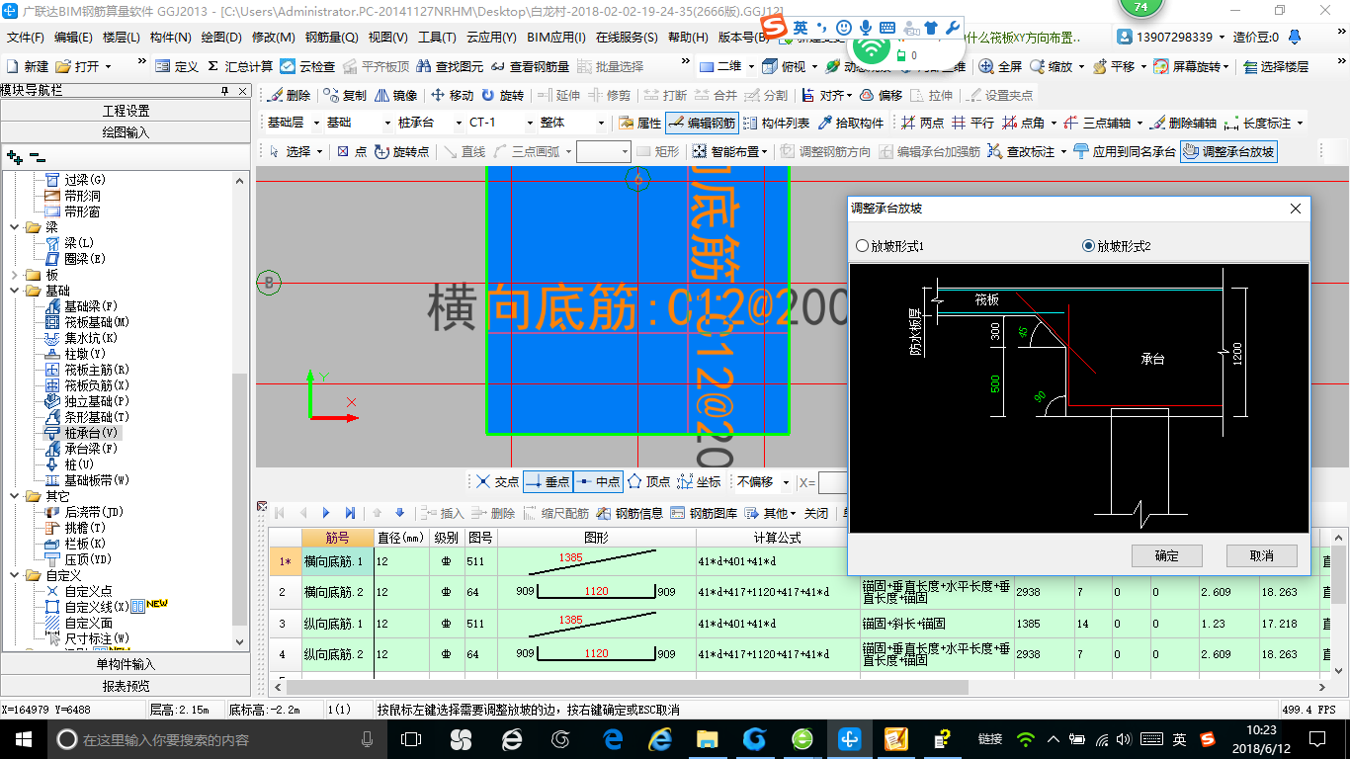Select 平行 parallel axis tool

click(x=973, y=124)
